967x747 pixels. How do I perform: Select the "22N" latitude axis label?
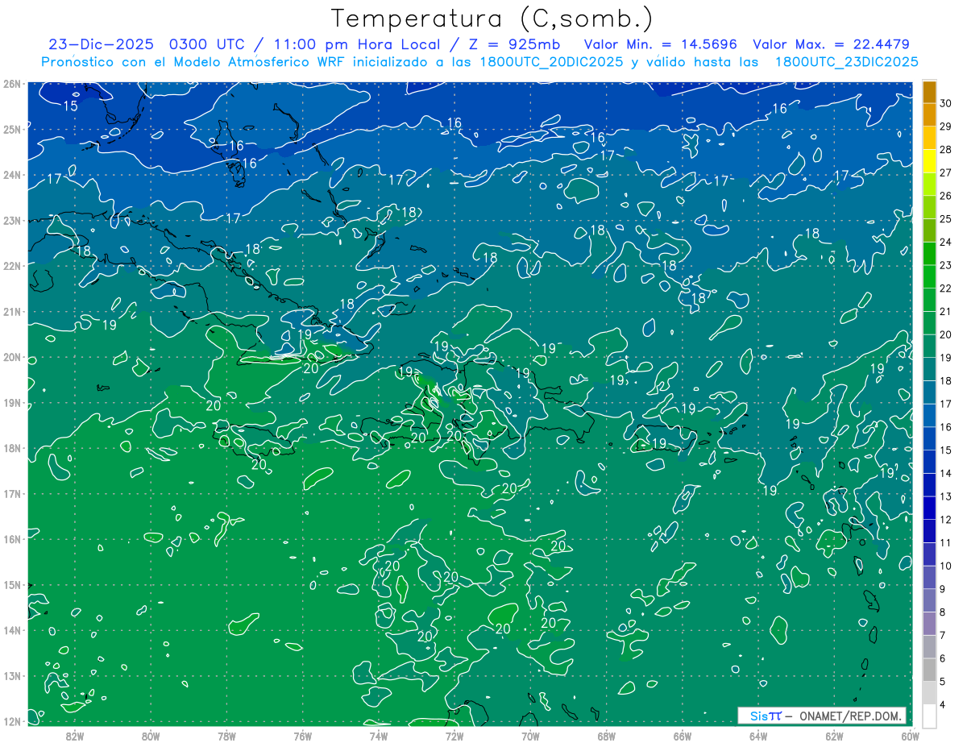[x=11, y=266]
